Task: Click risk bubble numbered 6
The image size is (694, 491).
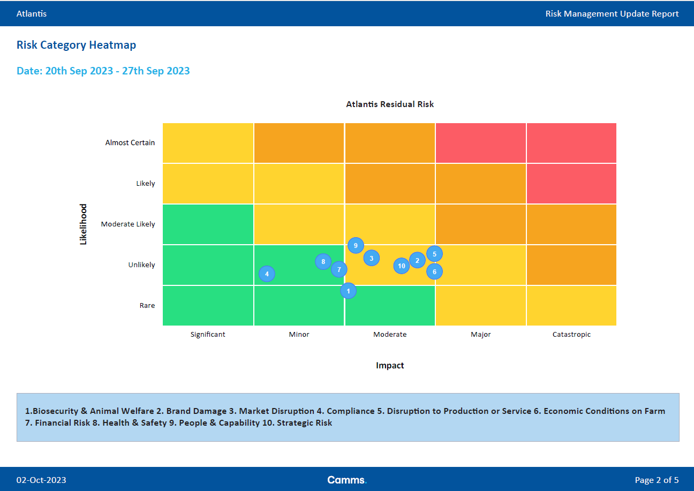Action: point(434,271)
